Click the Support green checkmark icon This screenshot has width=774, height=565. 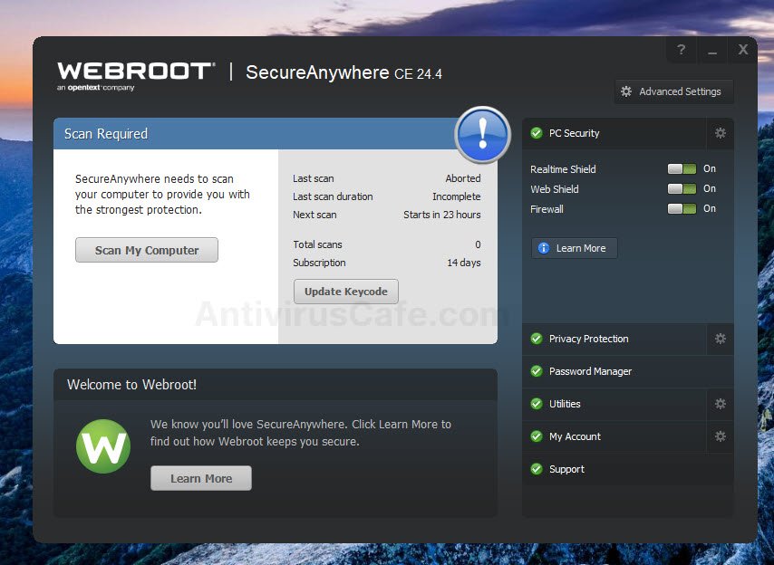click(536, 469)
